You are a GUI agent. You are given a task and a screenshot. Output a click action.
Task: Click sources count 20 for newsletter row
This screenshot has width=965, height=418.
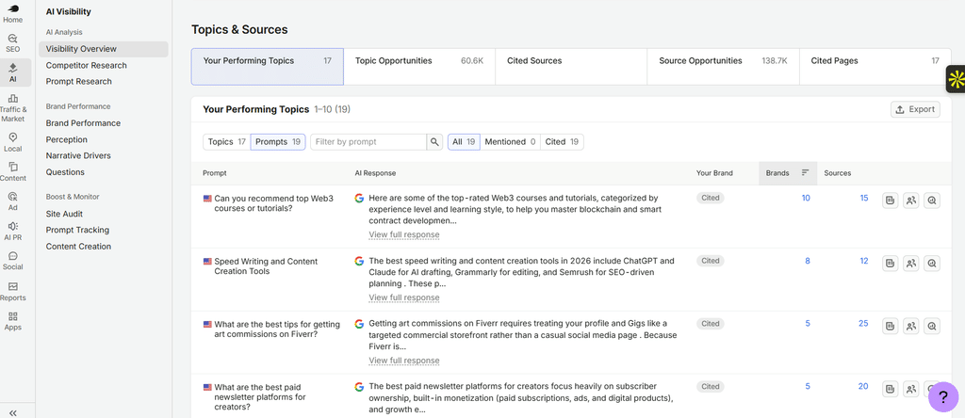tap(863, 386)
